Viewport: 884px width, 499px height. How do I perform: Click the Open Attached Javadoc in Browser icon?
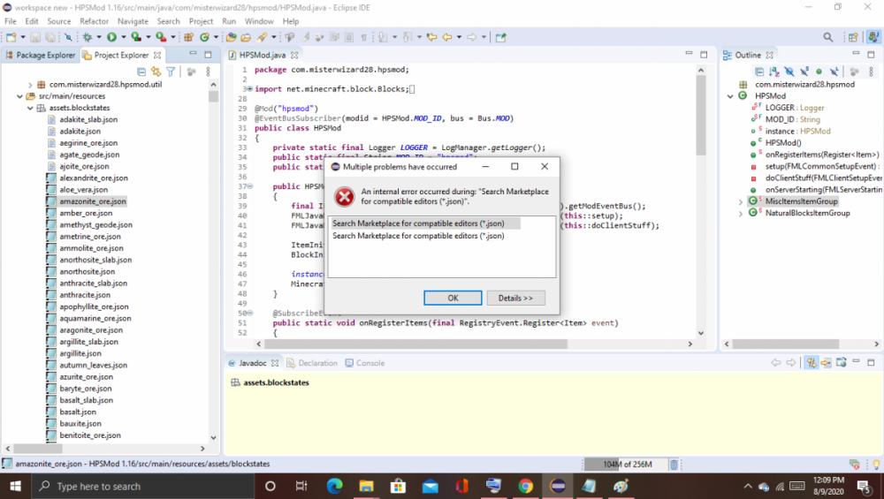pos(842,363)
